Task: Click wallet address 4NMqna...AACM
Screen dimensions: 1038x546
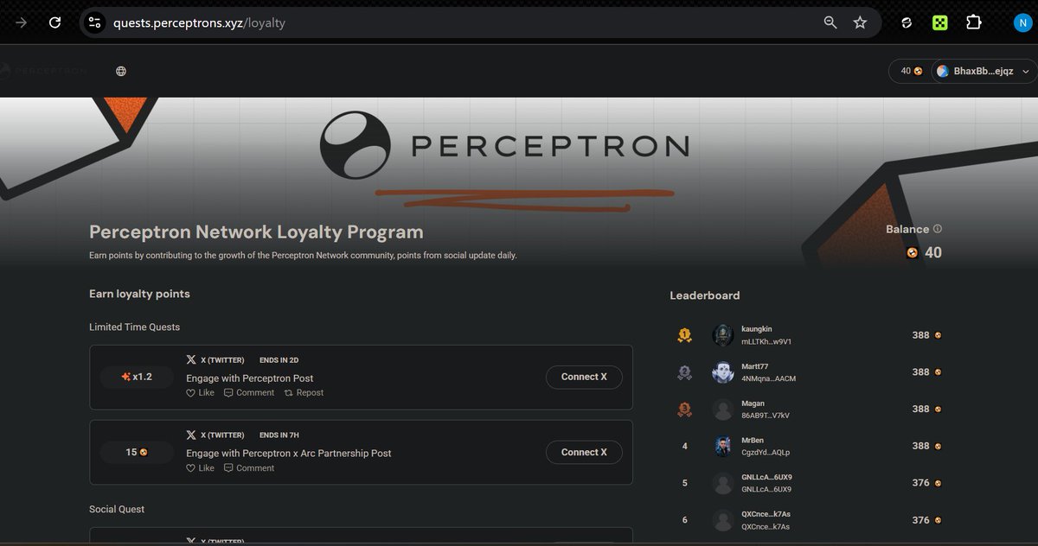Action: [768, 378]
